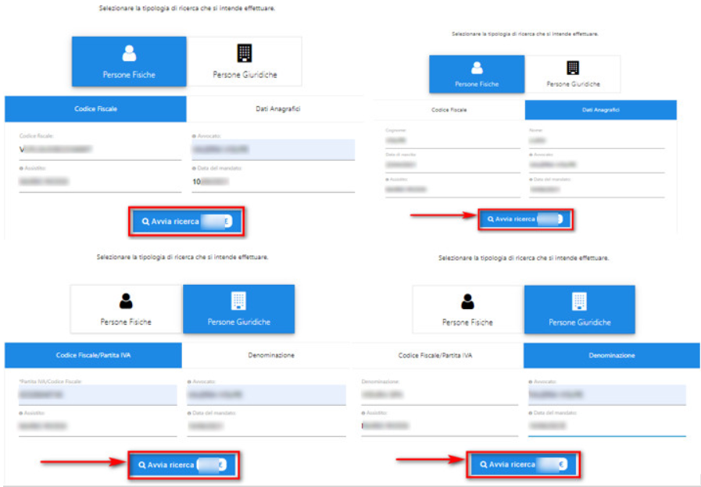This screenshot has height=487, width=701.
Task: Click the info icon beside Data del mandato in the Denominazione form
Action: pyautogui.click(x=531, y=413)
